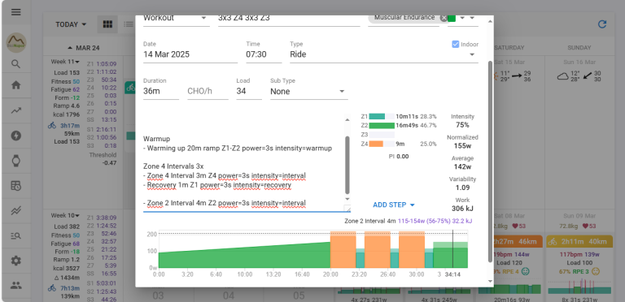Click the cloud weather icon on Sun 16 Mar
This screenshot has height=302, width=625.
563,76
